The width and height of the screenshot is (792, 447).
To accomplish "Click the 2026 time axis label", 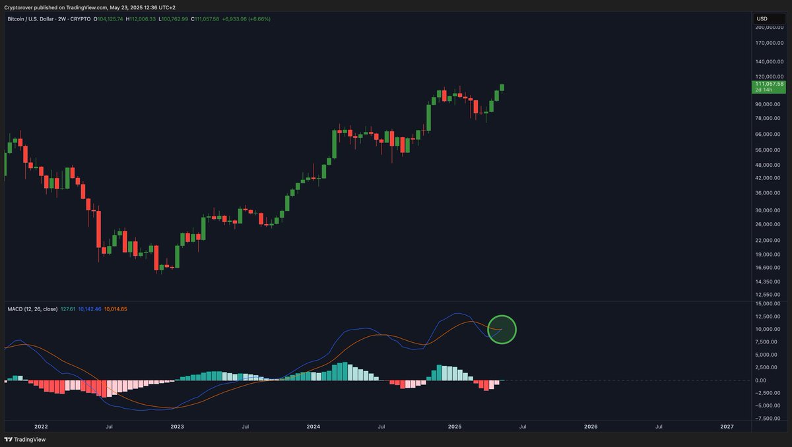I will 591,427.
